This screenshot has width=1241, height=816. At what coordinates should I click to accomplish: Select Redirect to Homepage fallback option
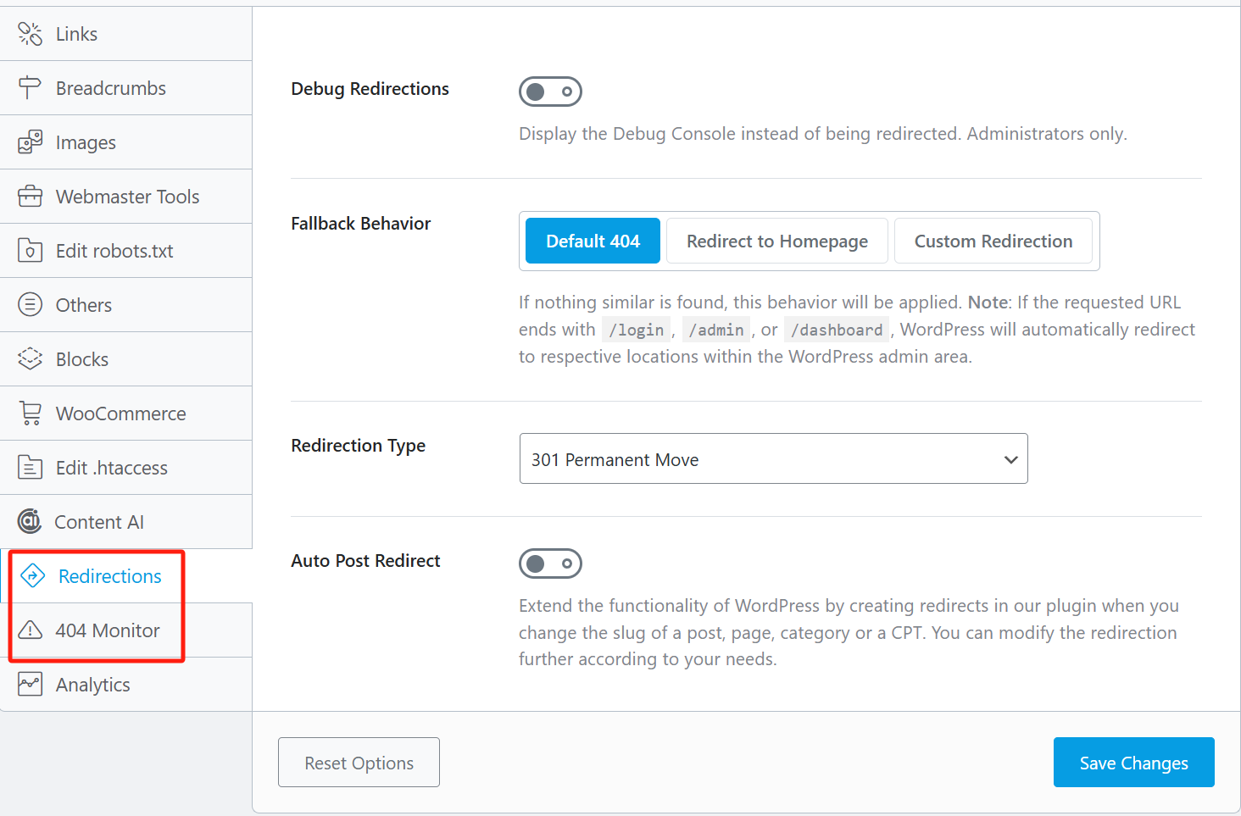pyautogui.click(x=776, y=241)
